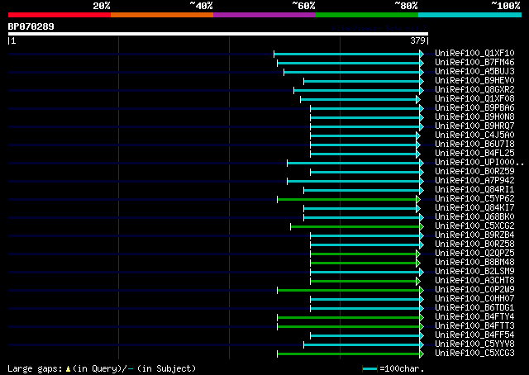Select the truncated UniRef100_UPI000.. label

pos(479,163)
